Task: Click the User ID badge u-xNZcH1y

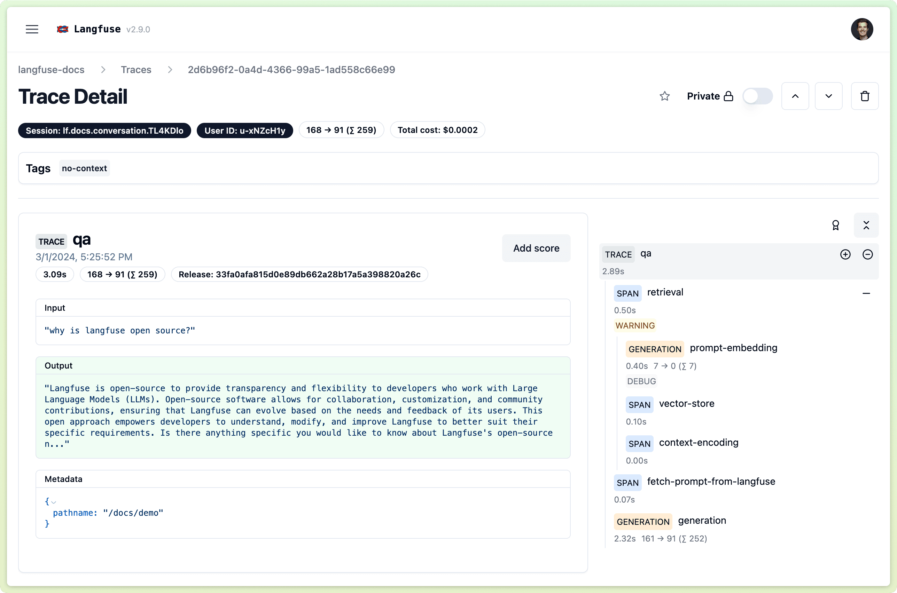Action: pyautogui.click(x=245, y=130)
